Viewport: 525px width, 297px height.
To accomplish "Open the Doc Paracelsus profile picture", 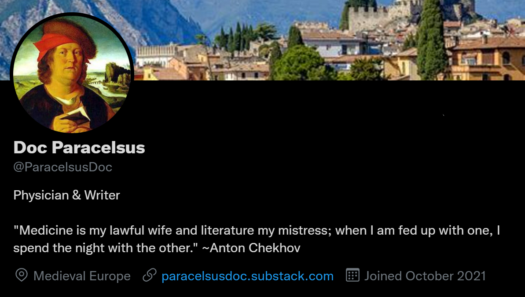I will click(x=72, y=73).
